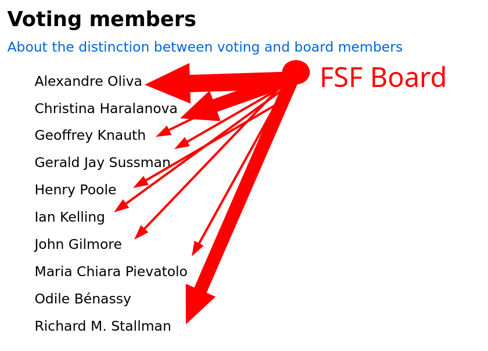
Task: Click the Voting members heading
Action: [102, 19]
